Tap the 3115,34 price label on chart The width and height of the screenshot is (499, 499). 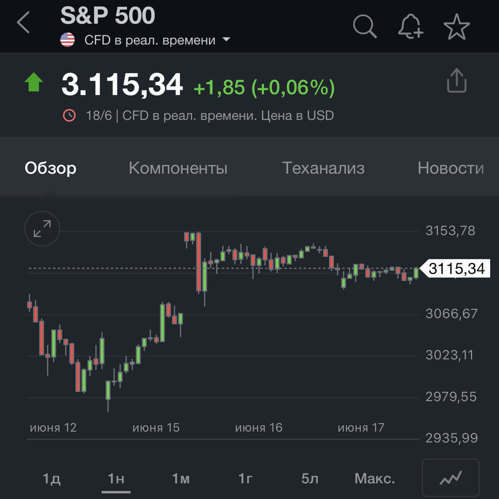click(457, 269)
